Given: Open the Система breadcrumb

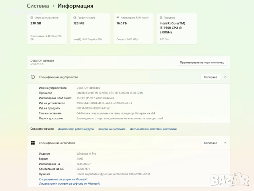Looking at the screenshot, I should point(38,6).
